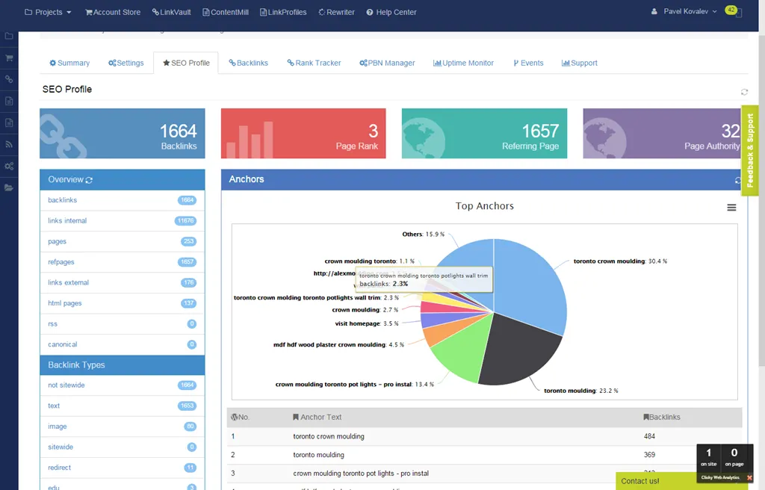
Task: Select the rss row in the Overview list
Action: tap(123, 324)
